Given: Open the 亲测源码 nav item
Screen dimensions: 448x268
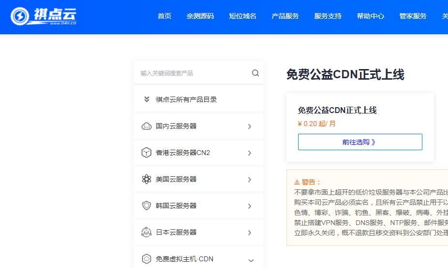Looking at the screenshot, I should pyautogui.click(x=200, y=16).
